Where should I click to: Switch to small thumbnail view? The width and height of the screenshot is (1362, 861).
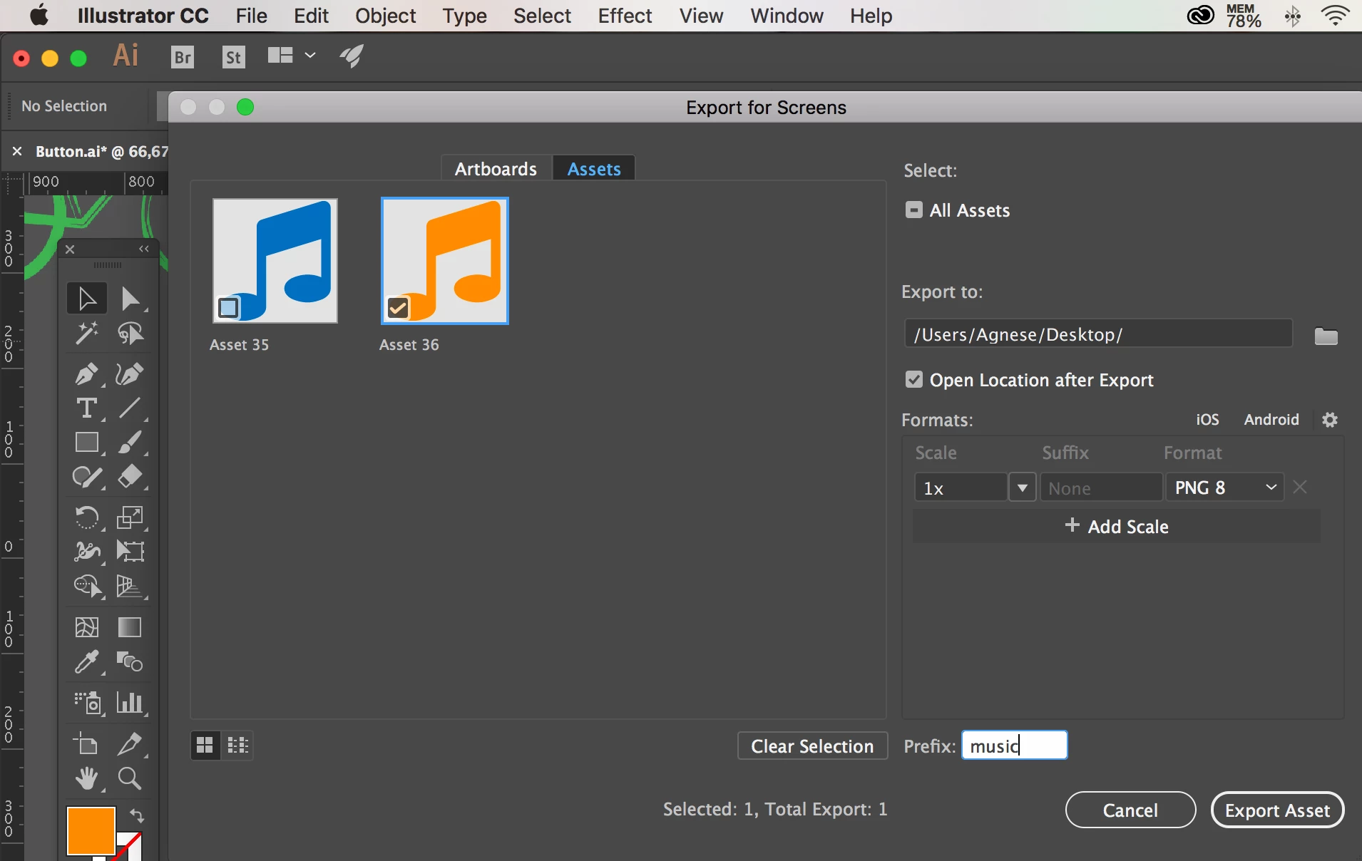pos(237,746)
